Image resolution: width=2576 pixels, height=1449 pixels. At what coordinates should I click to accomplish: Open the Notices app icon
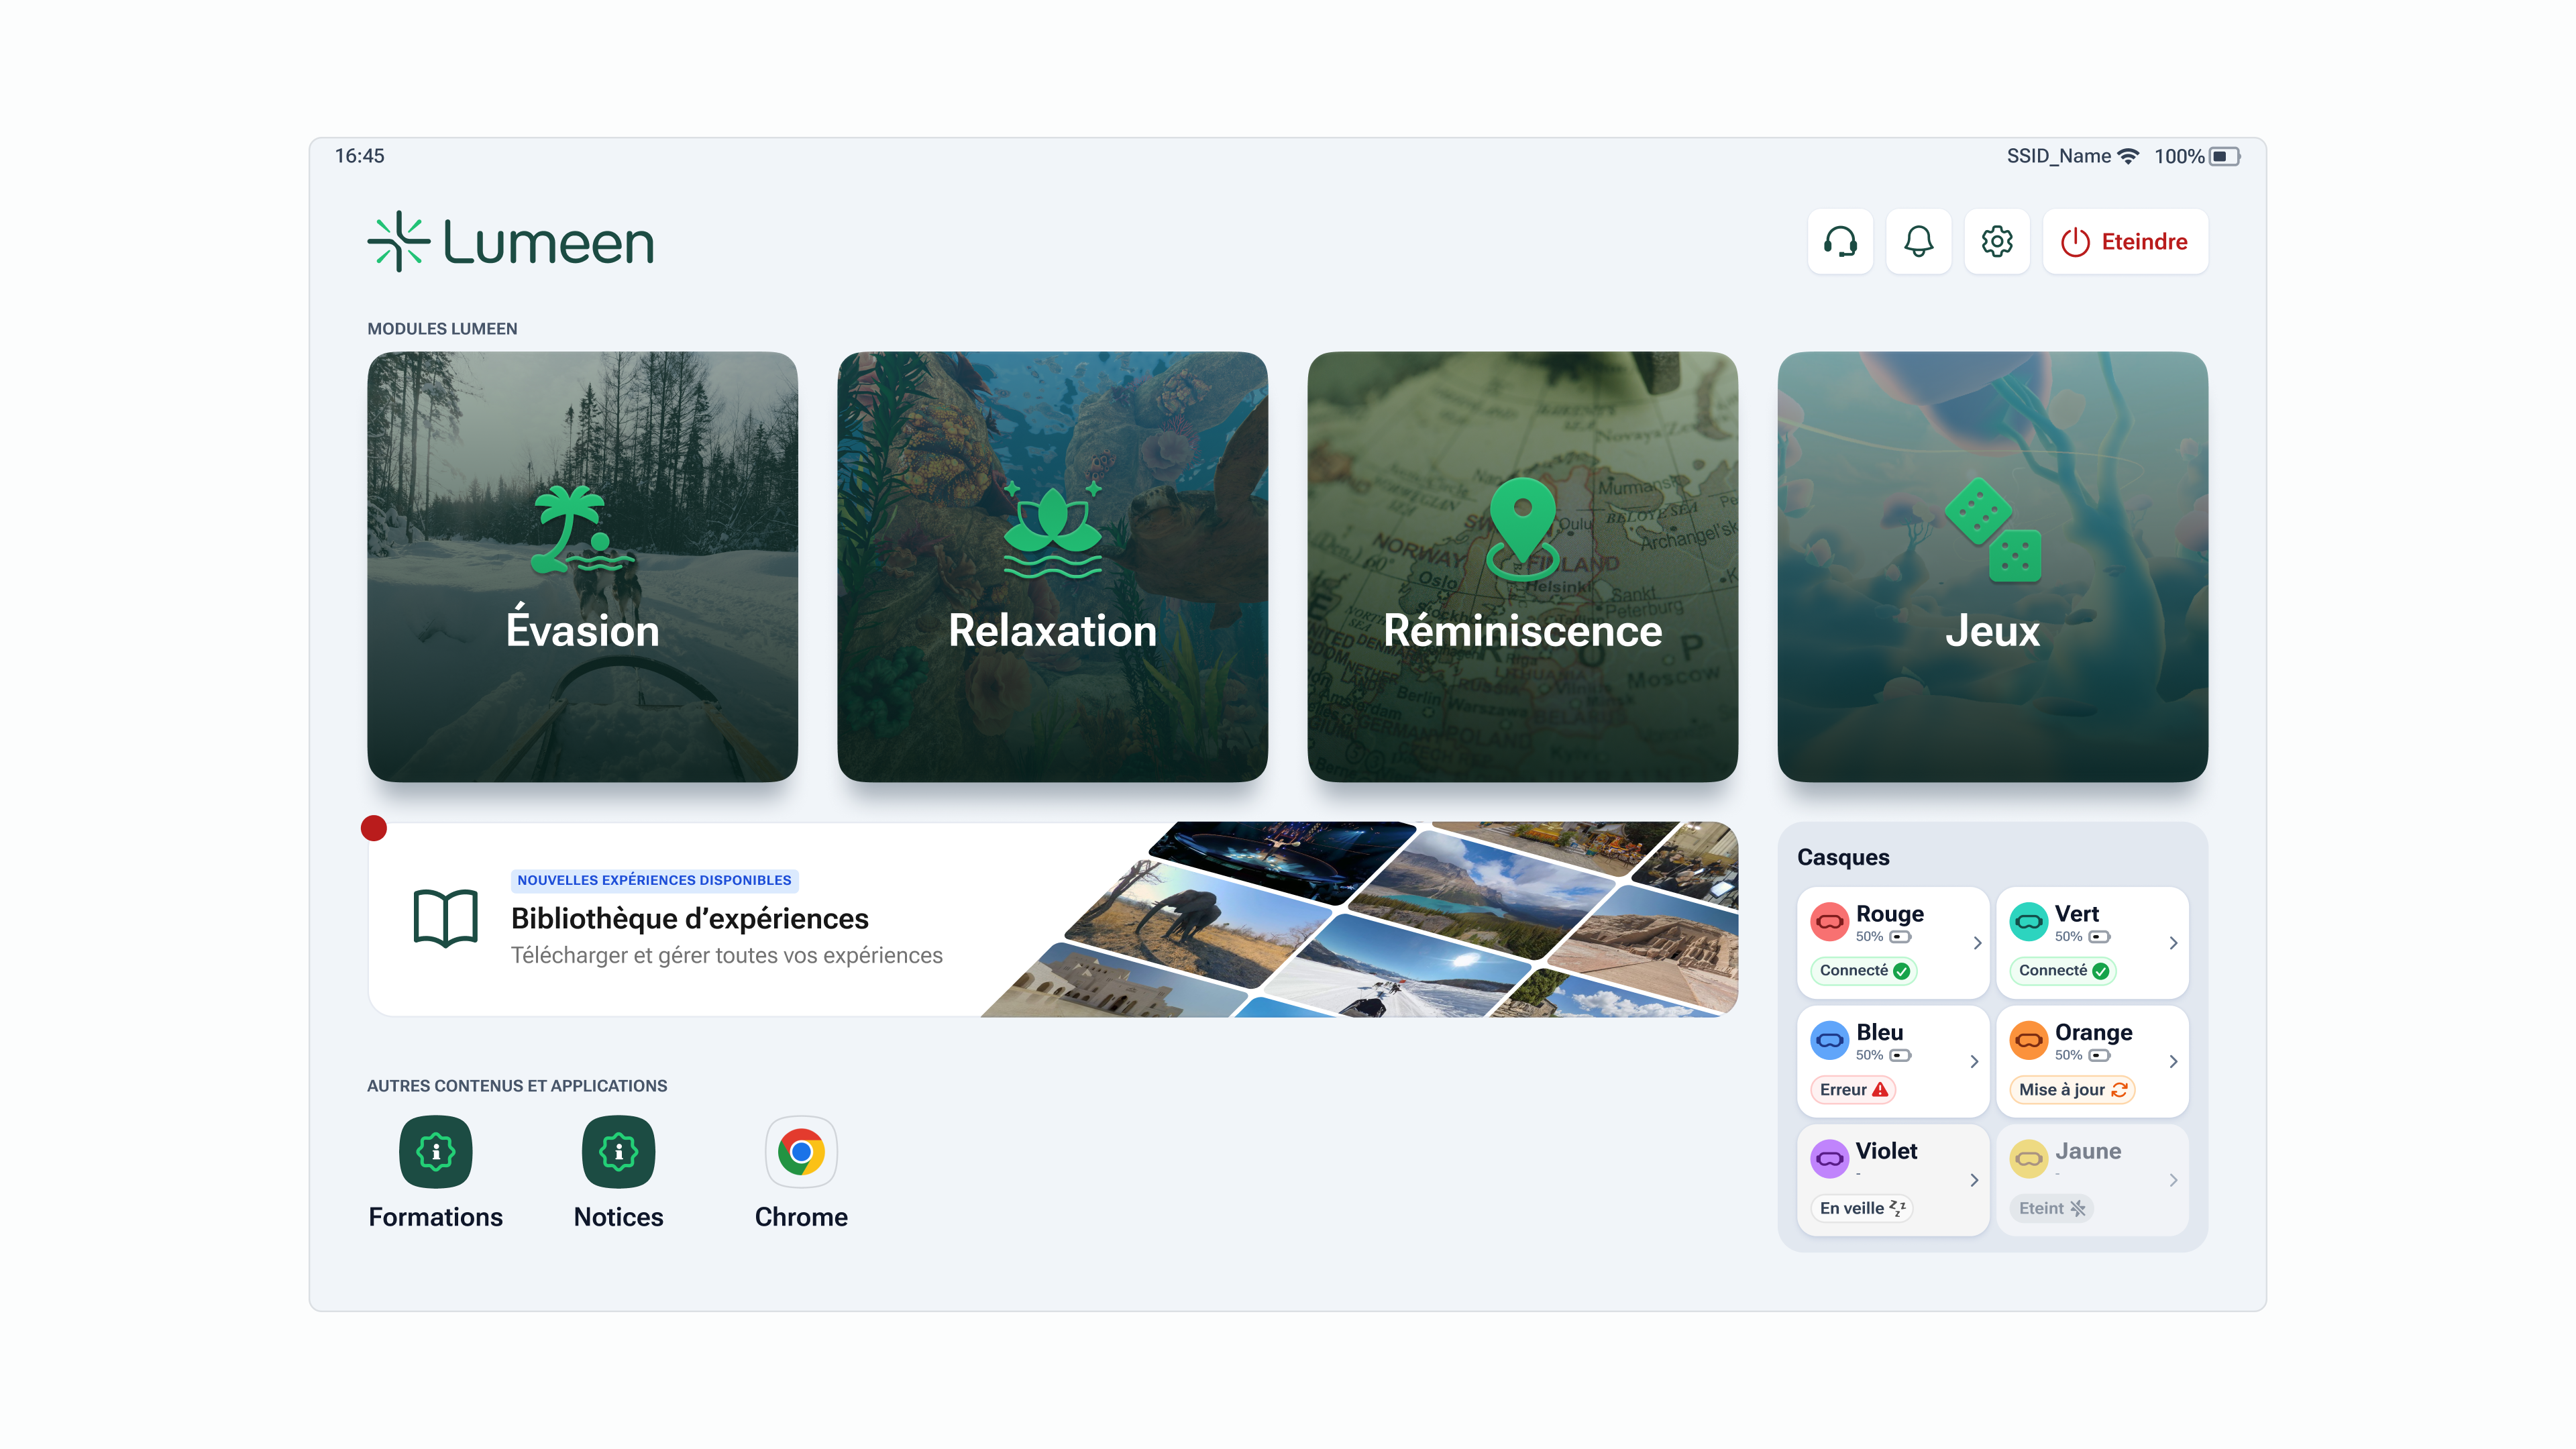[618, 1152]
